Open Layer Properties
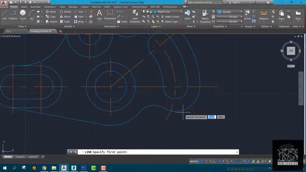The width and height of the screenshot is (306, 172). (x=135, y=16)
